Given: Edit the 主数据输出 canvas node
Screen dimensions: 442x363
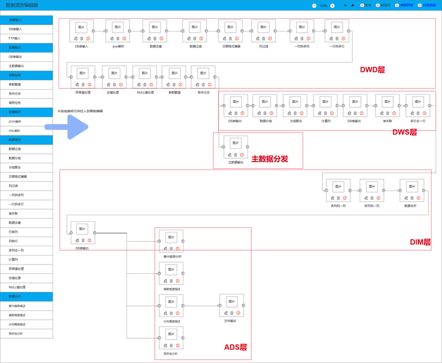Looking at the screenshot, I should (230, 155).
